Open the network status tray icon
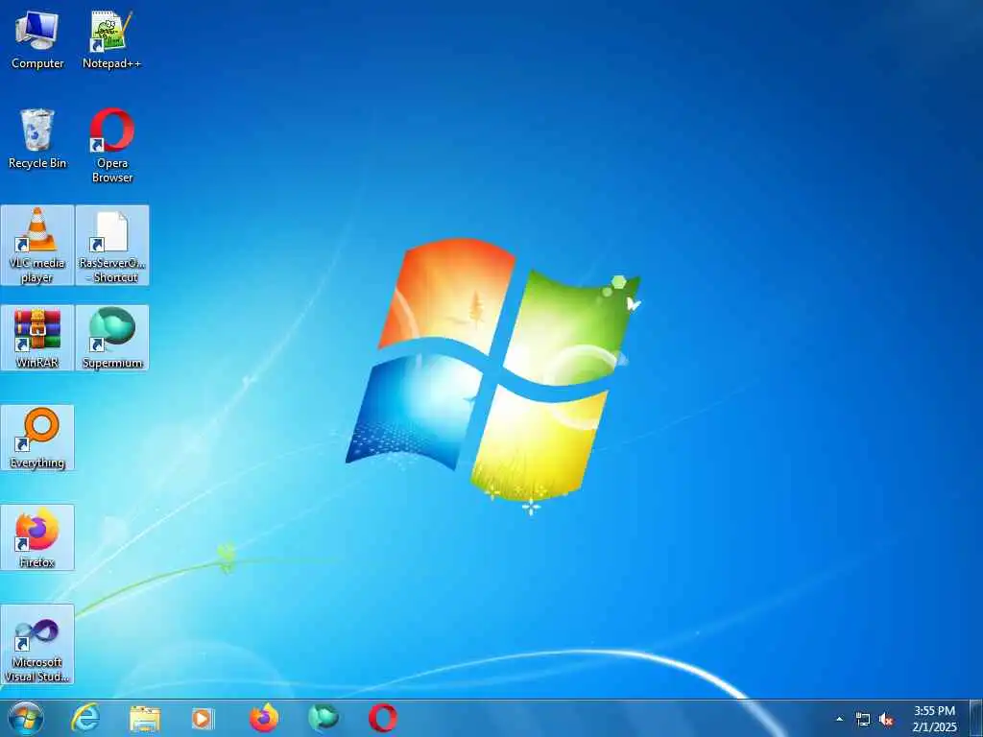The height and width of the screenshot is (737, 983). pos(863,720)
